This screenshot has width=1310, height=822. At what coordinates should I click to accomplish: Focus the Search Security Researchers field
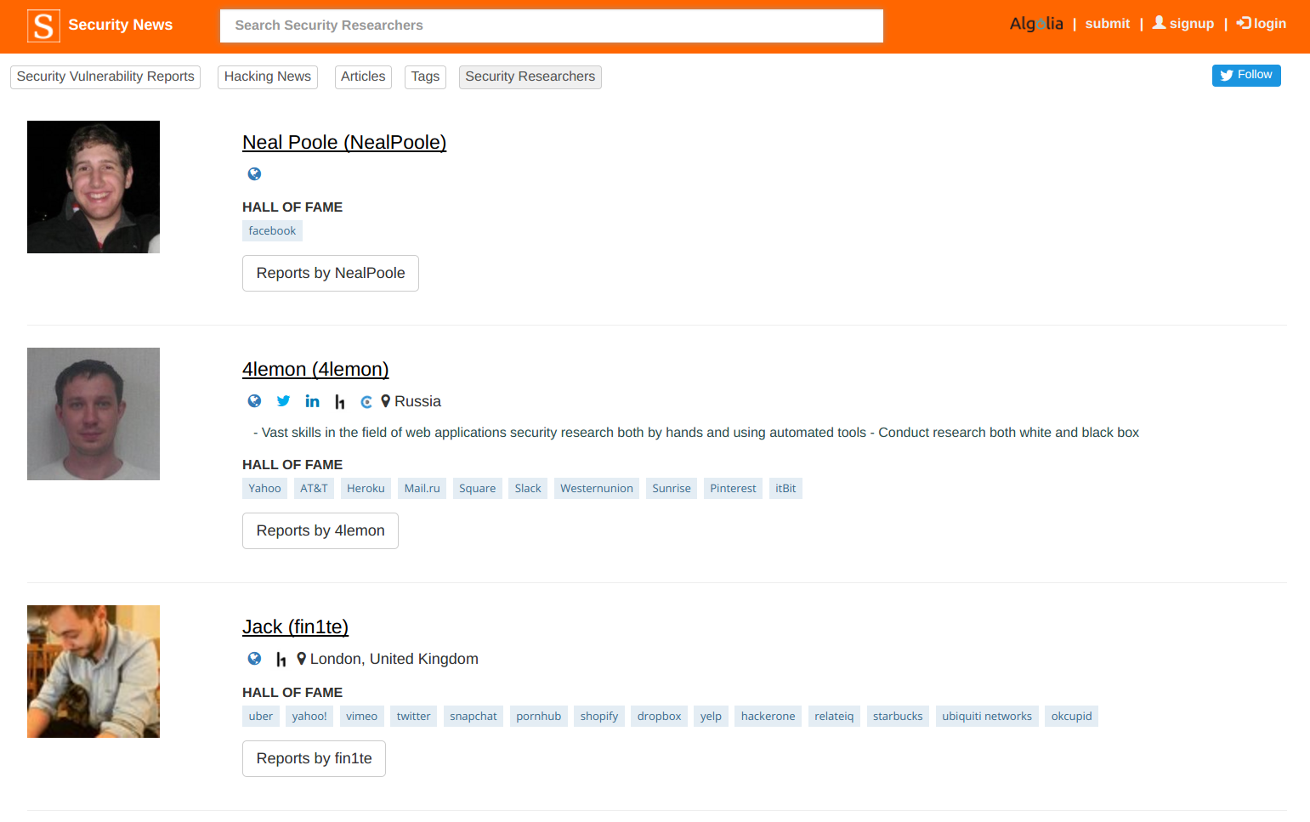tap(552, 26)
